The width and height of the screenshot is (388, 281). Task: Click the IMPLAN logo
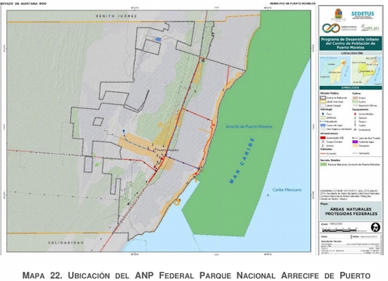click(370, 27)
